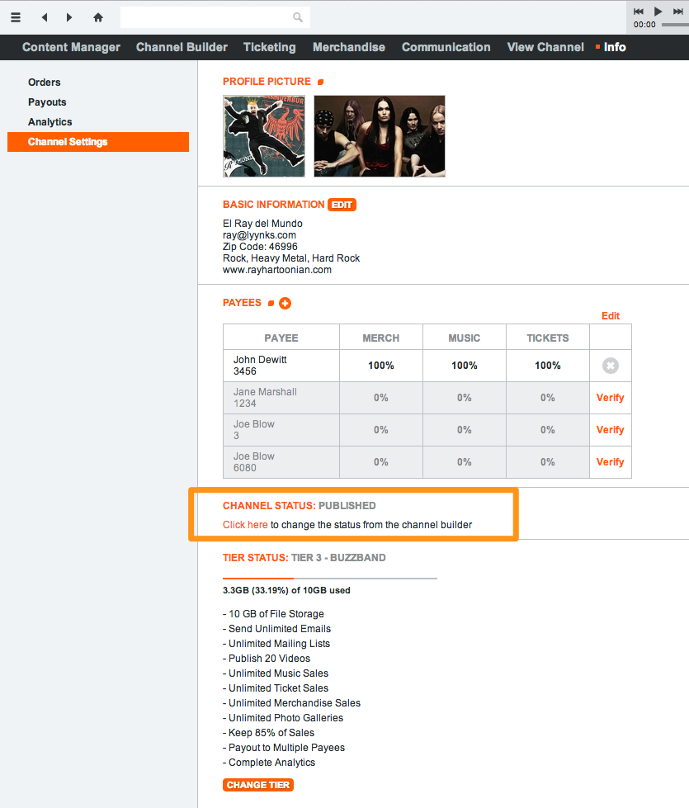Screen dimensions: 689x808
Task: Click the Payees edit pencil icon
Action: coord(271,304)
